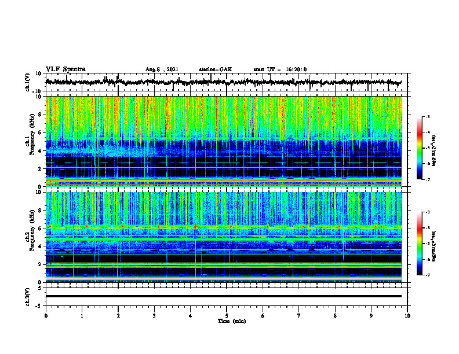Click the lower color scale log(PSD) unit label
The height and width of the screenshot is (354, 459).
click(x=434, y=245)
